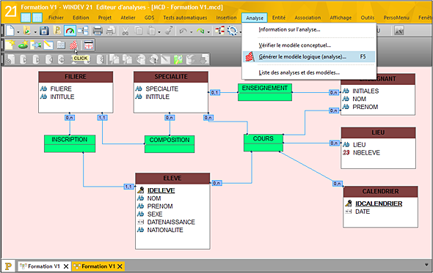
Task: Open the Tests automatiques menu
Action: (x=185, y=18)
